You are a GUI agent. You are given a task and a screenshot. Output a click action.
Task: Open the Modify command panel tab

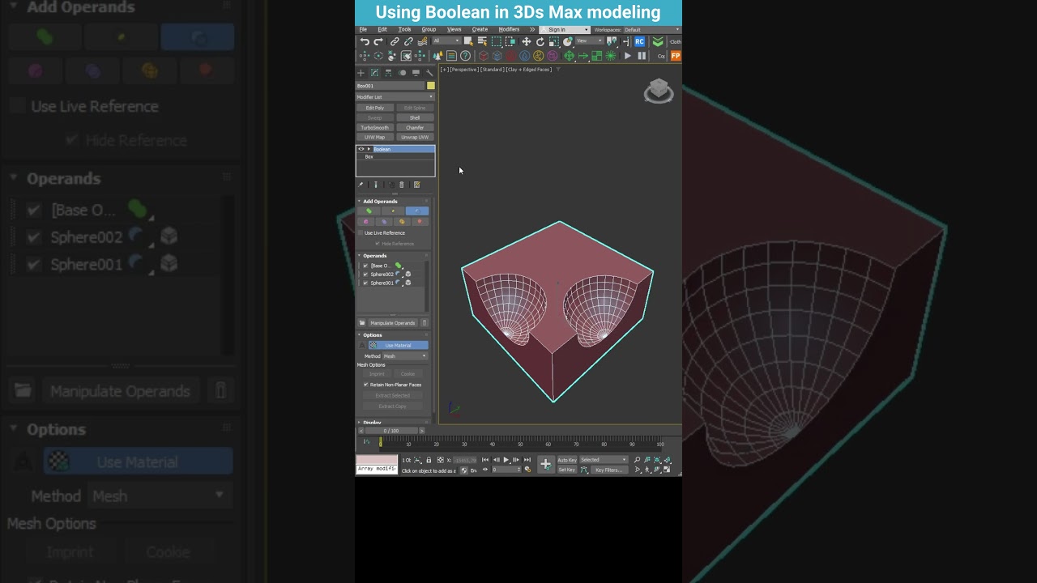coord(374,73)
